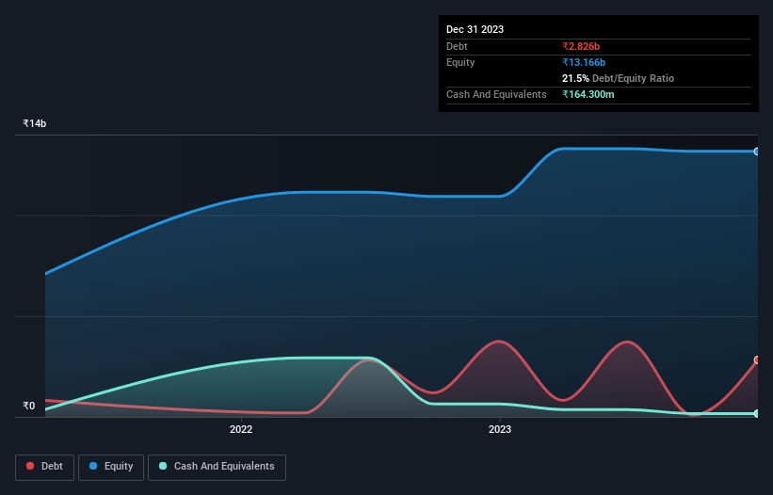This screenshot has height=495, width=773.
Task: Toggle the Debt series legend button
Action: 45,467
